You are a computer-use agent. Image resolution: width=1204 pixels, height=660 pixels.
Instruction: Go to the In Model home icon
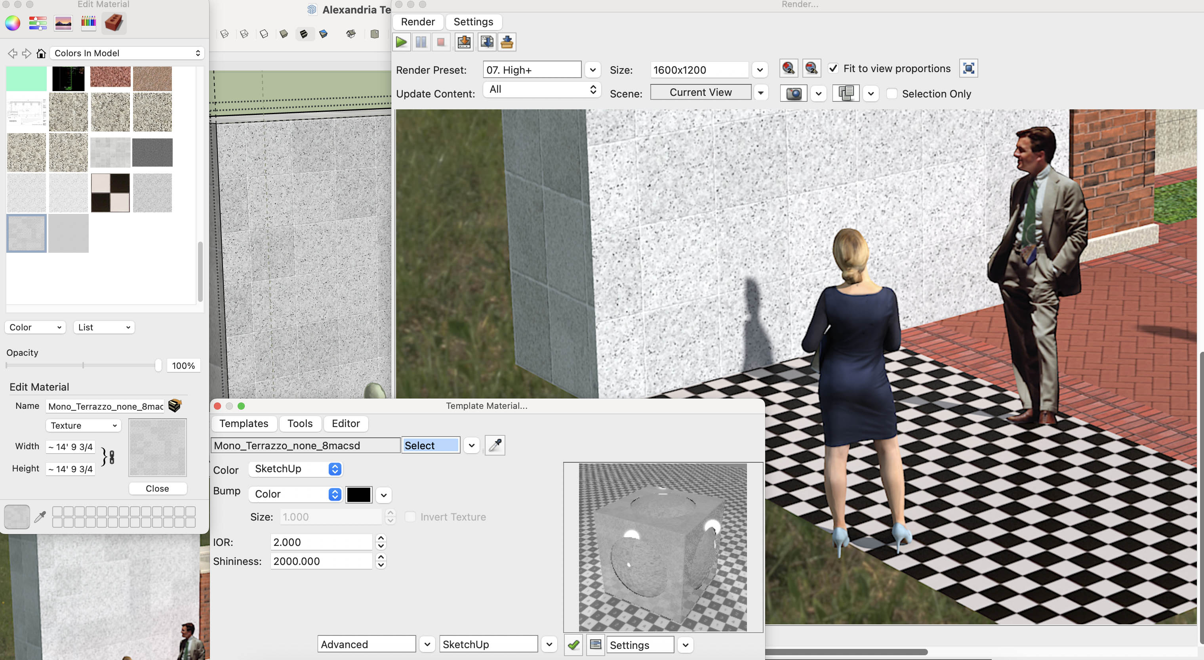(x=41, y=53)
